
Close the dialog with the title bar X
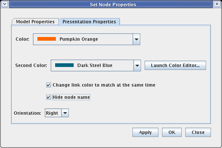[217, 5]
